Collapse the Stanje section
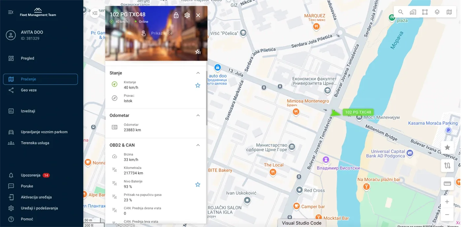 coord(198,73)
